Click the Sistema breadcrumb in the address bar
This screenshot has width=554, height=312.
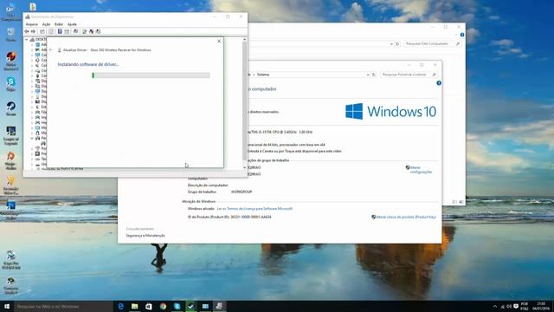coord(263,75)
